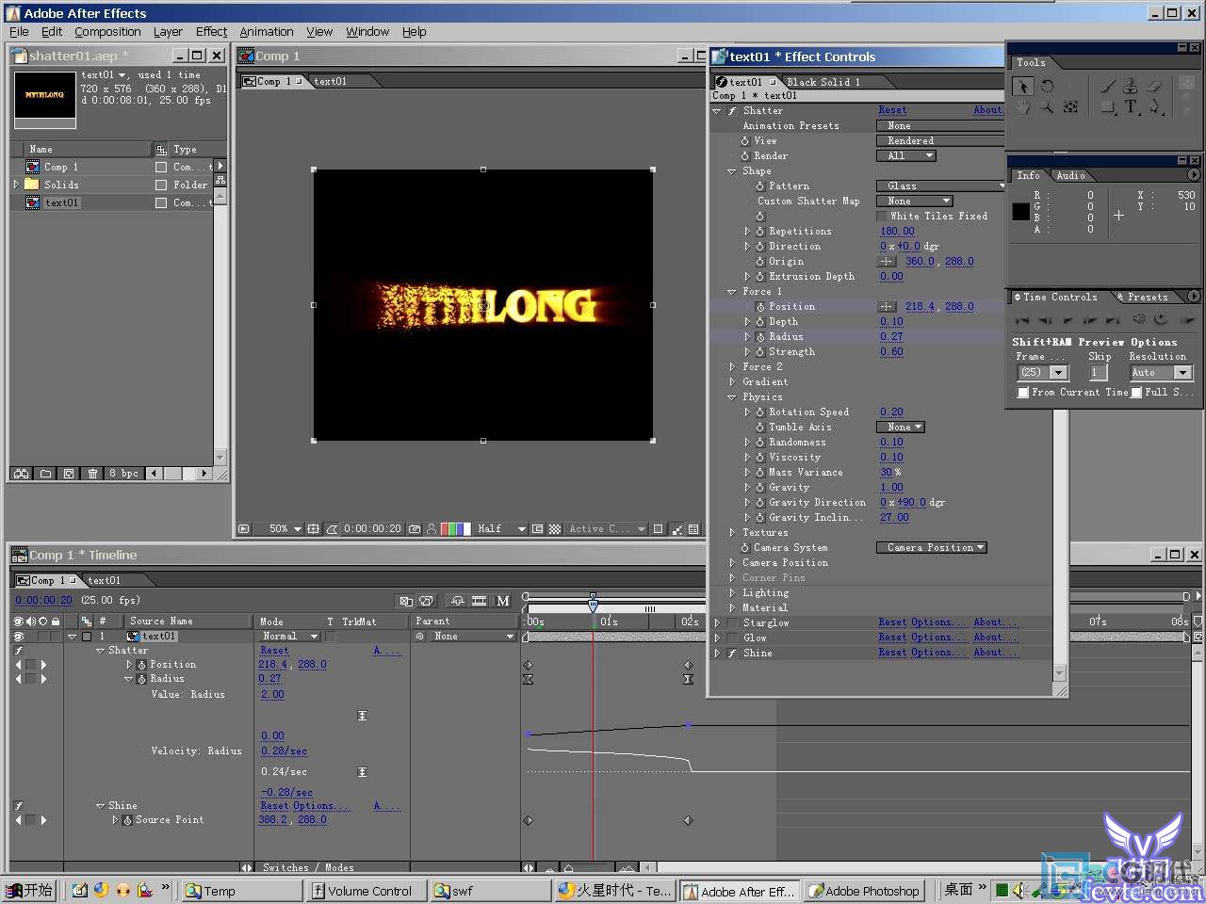Select the Pan Behind tool
The height and width of the screenshot is (904, 1206).
1070,107
